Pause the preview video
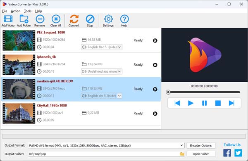 click(x=204, y=103)
